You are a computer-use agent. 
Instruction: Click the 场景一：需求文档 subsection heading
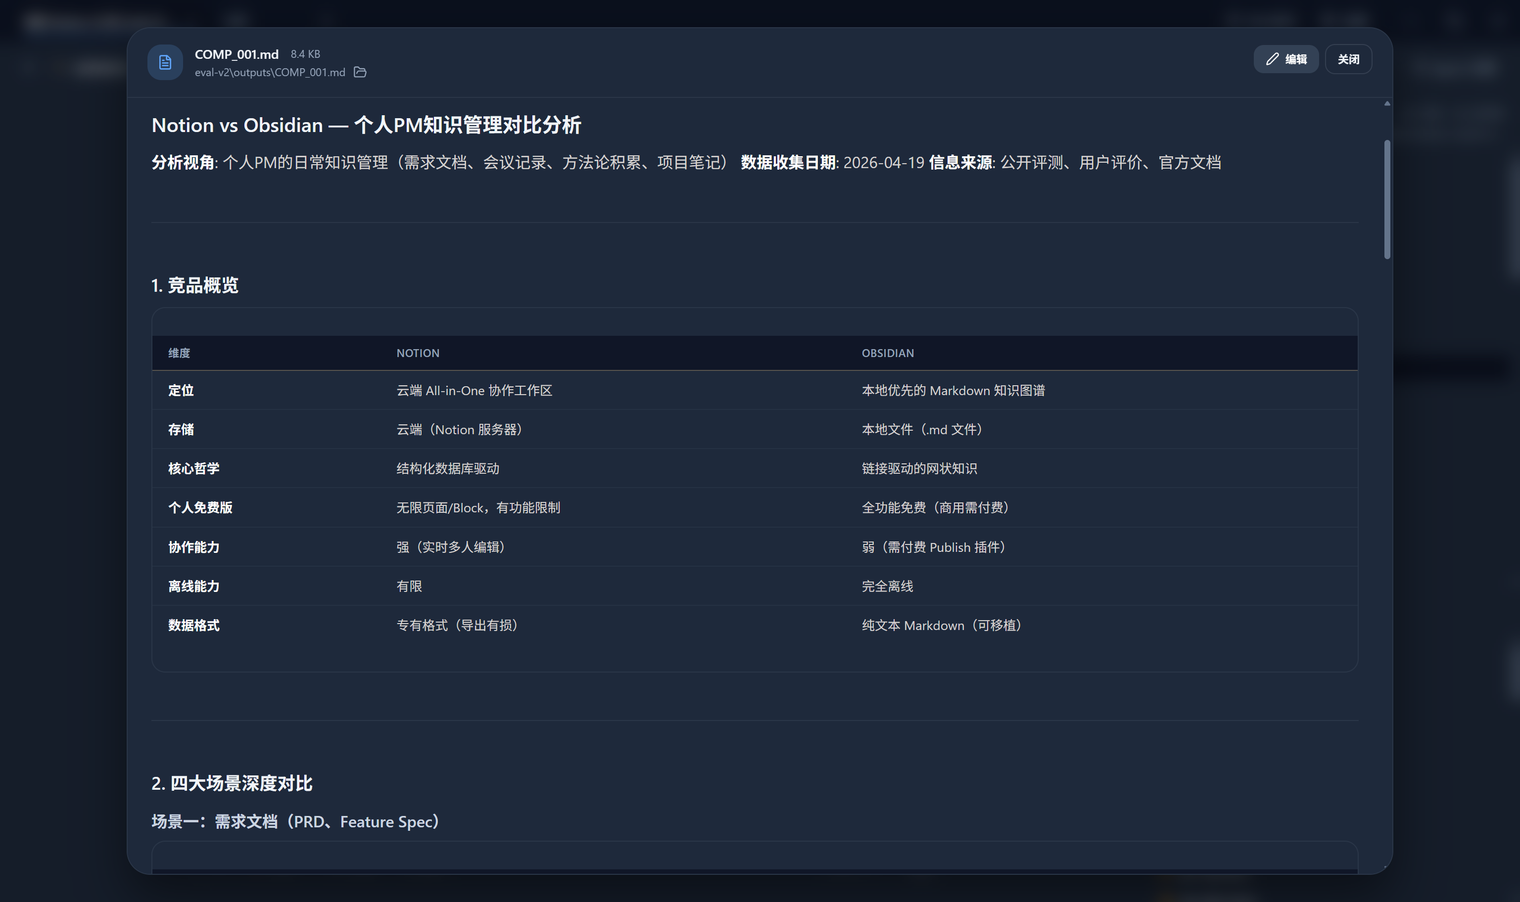(x=294, y=821)
